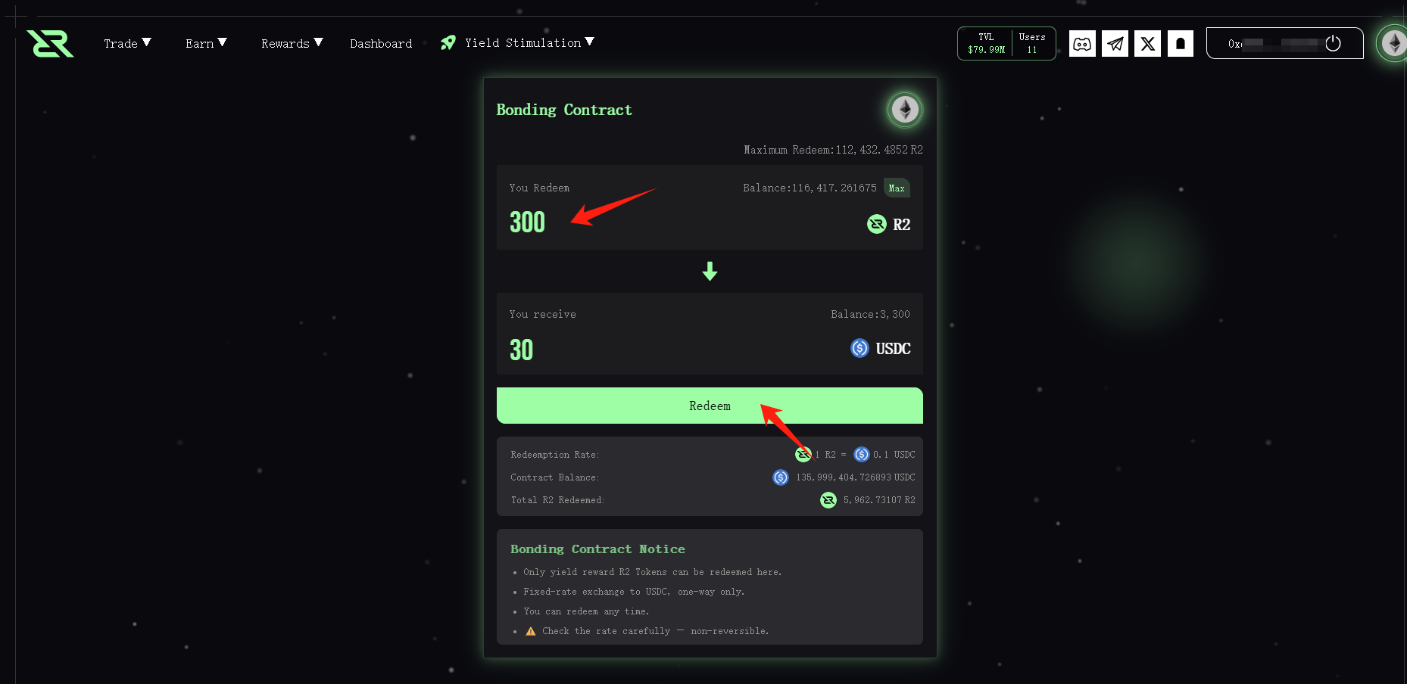1407x684 pixels.
Task: Expand the Trade dropdown menu
Action: [127, 43]
